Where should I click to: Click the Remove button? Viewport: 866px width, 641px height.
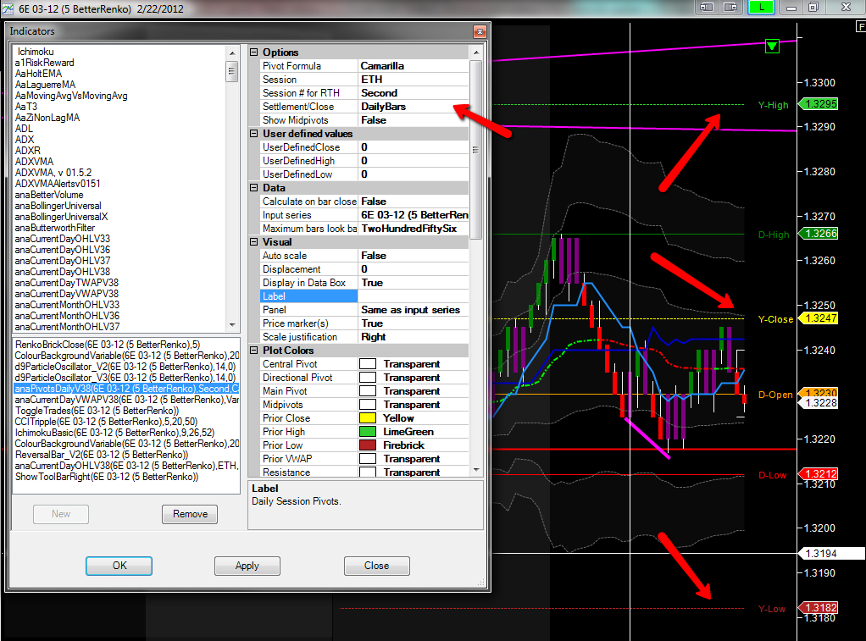tap(190, 514)
